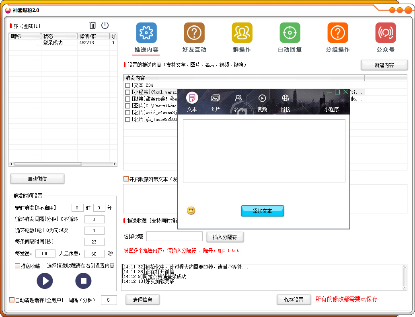Focus the text content input area
The image size is (415, 317).
264,151
